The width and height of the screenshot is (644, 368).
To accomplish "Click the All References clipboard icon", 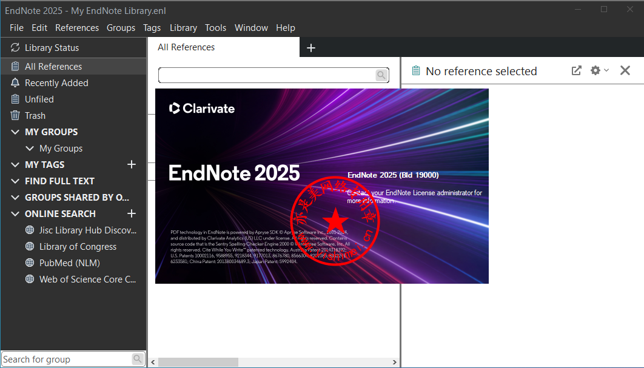I will pos(15,66).
